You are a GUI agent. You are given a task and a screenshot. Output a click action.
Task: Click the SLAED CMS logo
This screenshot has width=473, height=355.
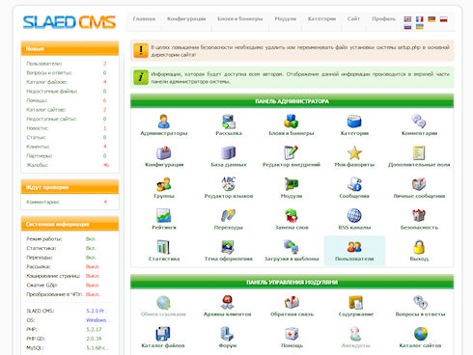[x=70, y=22]
